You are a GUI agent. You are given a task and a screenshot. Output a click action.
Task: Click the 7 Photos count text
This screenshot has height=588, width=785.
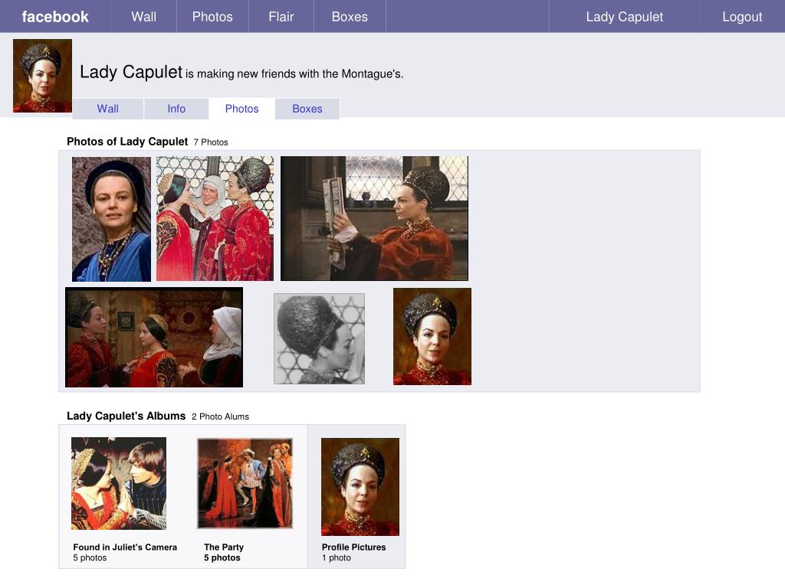pos(211,142)
